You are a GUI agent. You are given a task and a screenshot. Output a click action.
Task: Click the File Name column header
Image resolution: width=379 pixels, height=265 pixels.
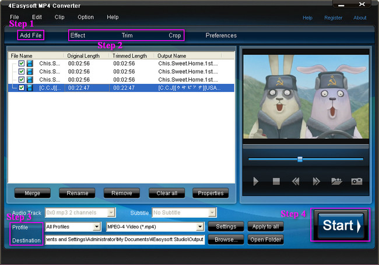37,56
